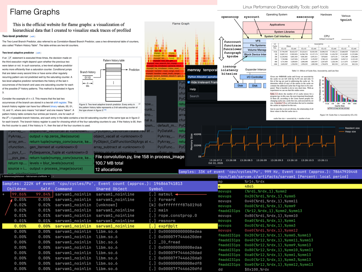This screenshot has width=362, height=272.
Task: Click the 'forward' symbol row
Action: click(110, 200)
